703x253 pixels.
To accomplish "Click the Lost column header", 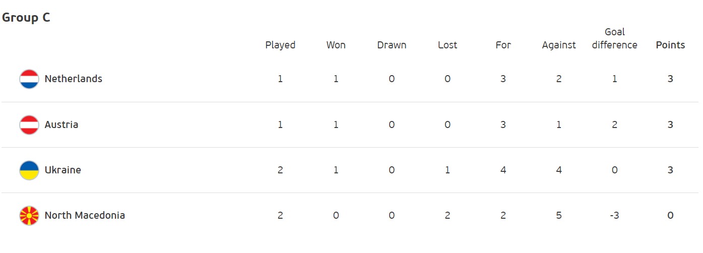I will pos(448,45).
